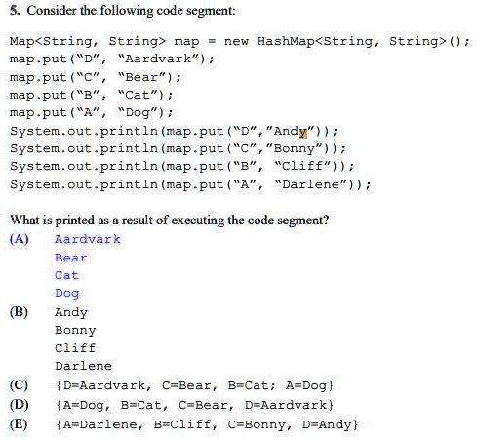Select answer option (A)
The height and width of the screenshot is (441, 477).
click(20, 239)
